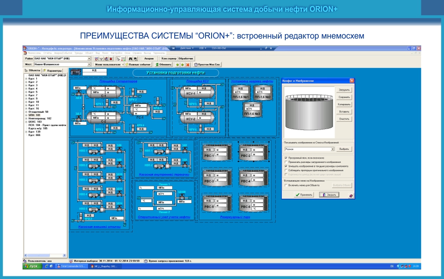The image size is (444, 279).
Task: Open the Справка menu
Action: (137, 53)
